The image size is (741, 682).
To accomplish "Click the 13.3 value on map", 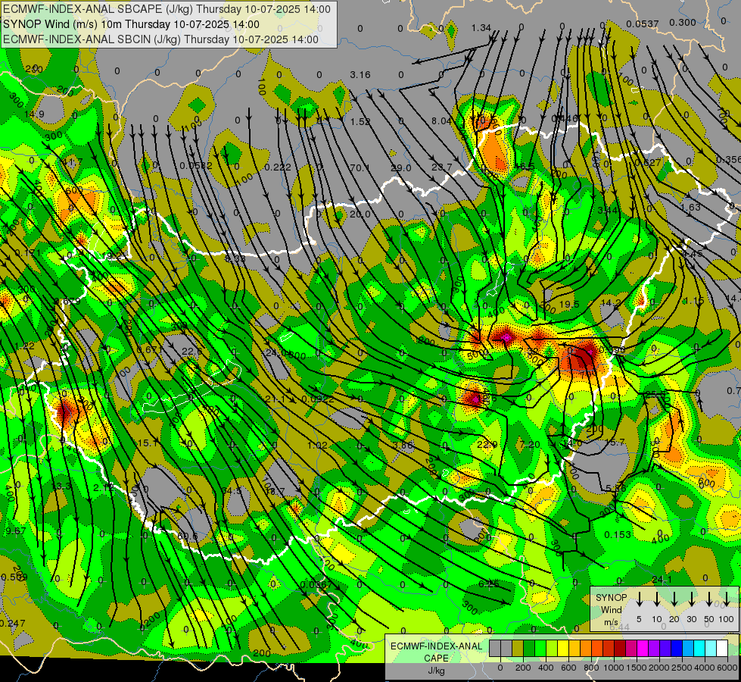I will coord(61,486).
